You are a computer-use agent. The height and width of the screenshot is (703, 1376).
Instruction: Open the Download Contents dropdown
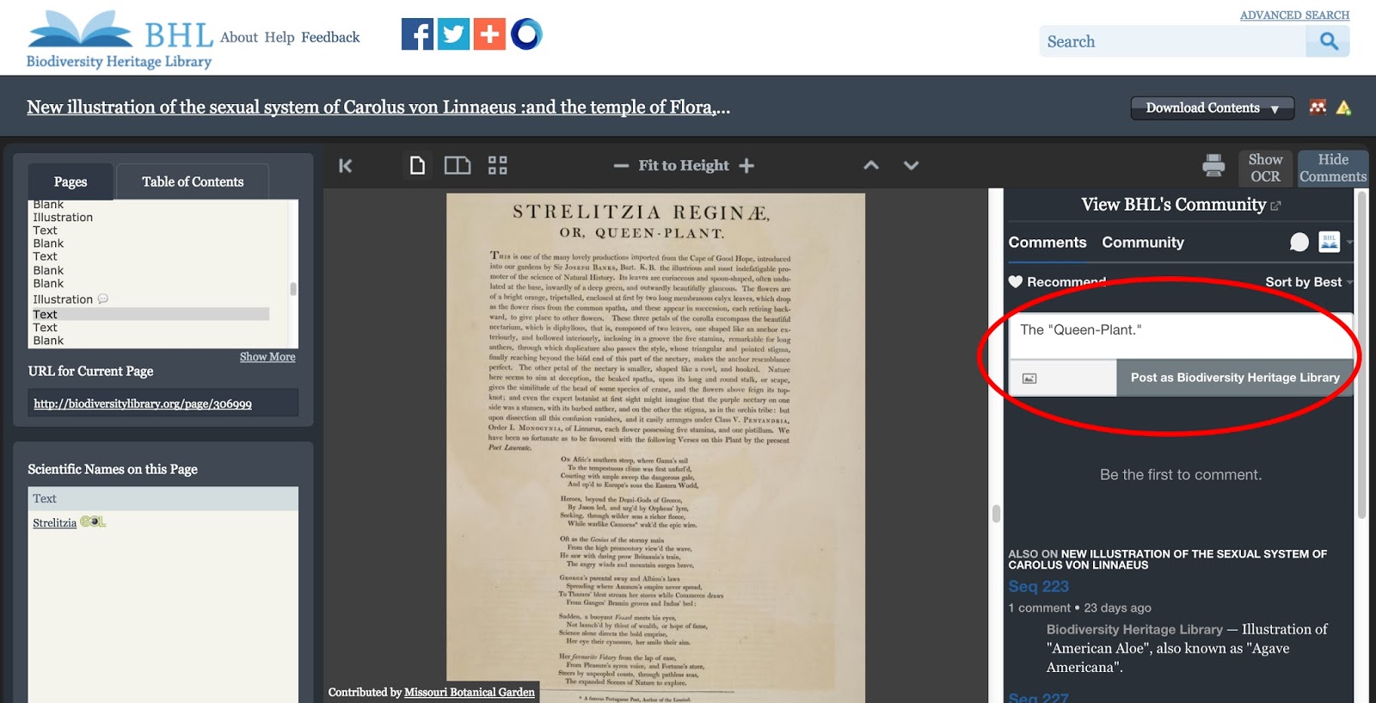[x=1211, y=108]
